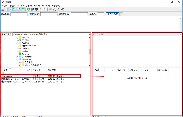Viewport: 183px width, 117px height.
Task: Click the 빠른 연결(Q) button
Action: 113,14
